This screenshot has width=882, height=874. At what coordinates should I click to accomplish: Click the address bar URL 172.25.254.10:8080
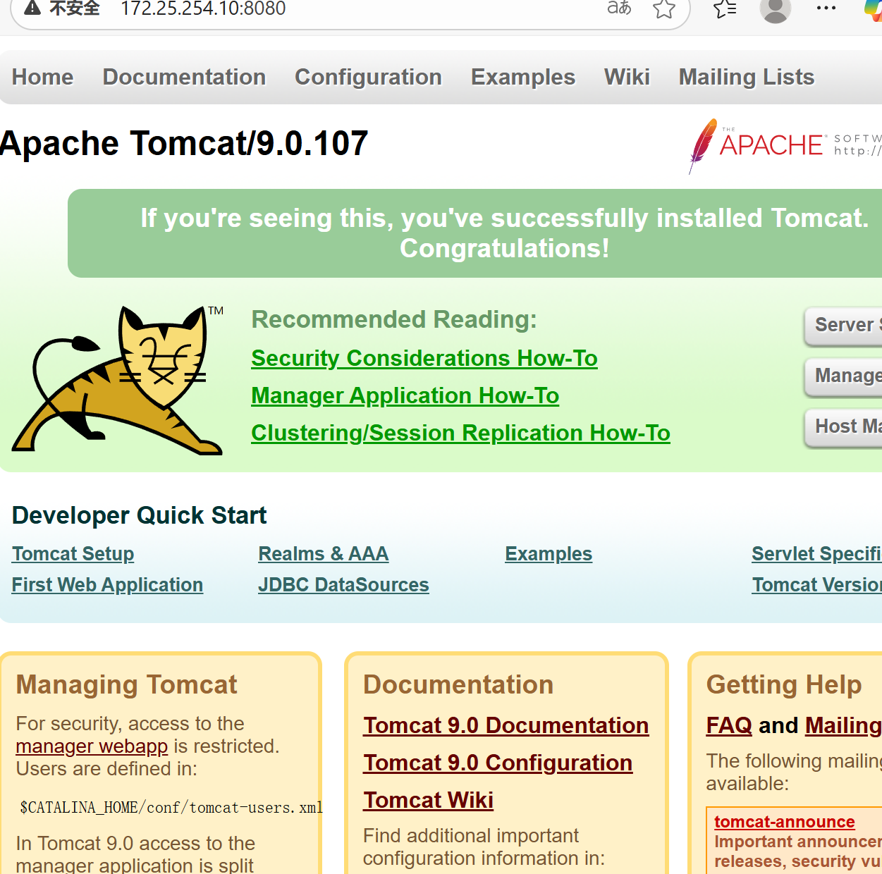click(x=203, y=9)
